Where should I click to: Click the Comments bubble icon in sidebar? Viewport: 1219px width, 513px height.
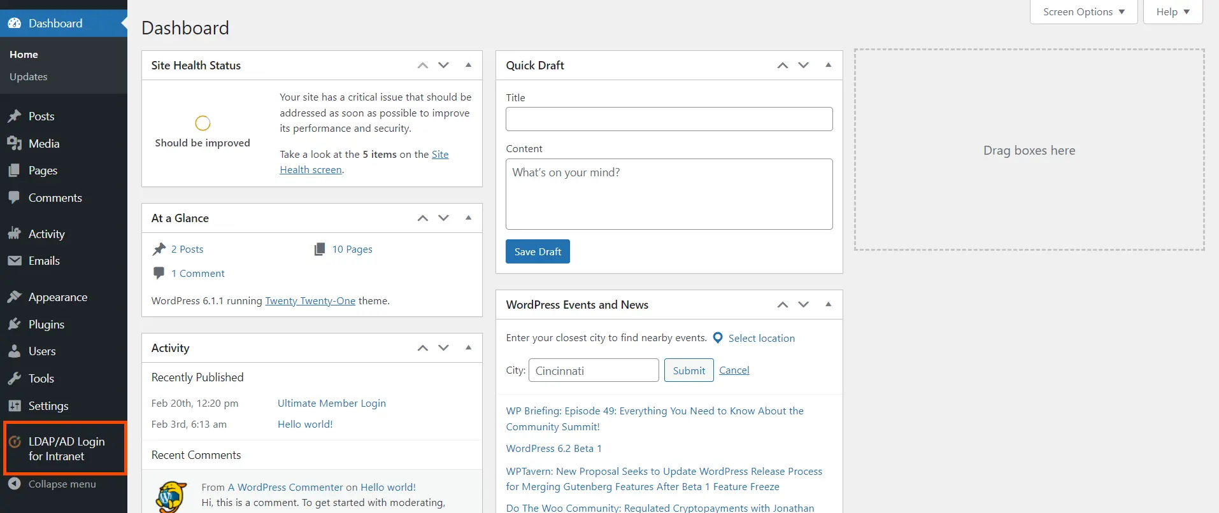(x=15, y=198)
